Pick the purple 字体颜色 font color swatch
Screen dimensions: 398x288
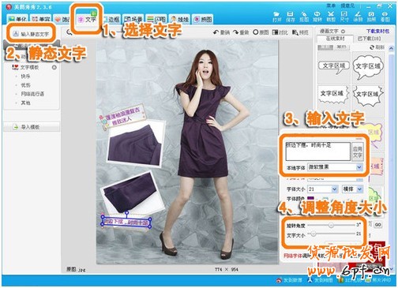click(310, 198)
